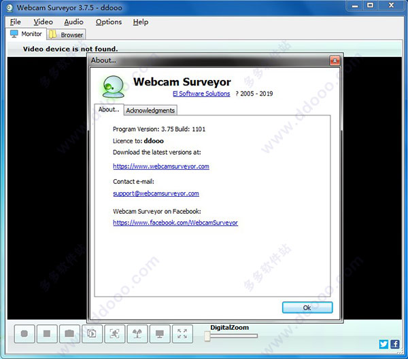Click the 'Download the latest versions at:' text
Image resolution: width=408 pixels, height=359 pixels.
pyautogui.click(x=157, y=152)
